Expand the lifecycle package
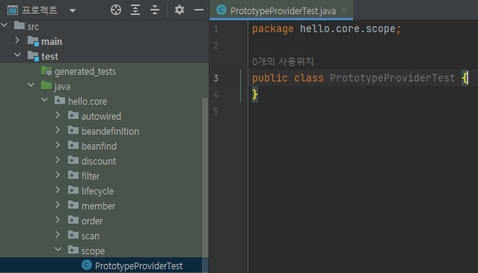This screenshot has width=478, height=273. (x=58, y=190)
